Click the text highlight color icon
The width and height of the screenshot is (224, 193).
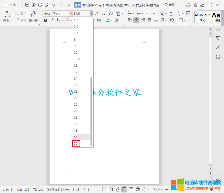(99, 20)
